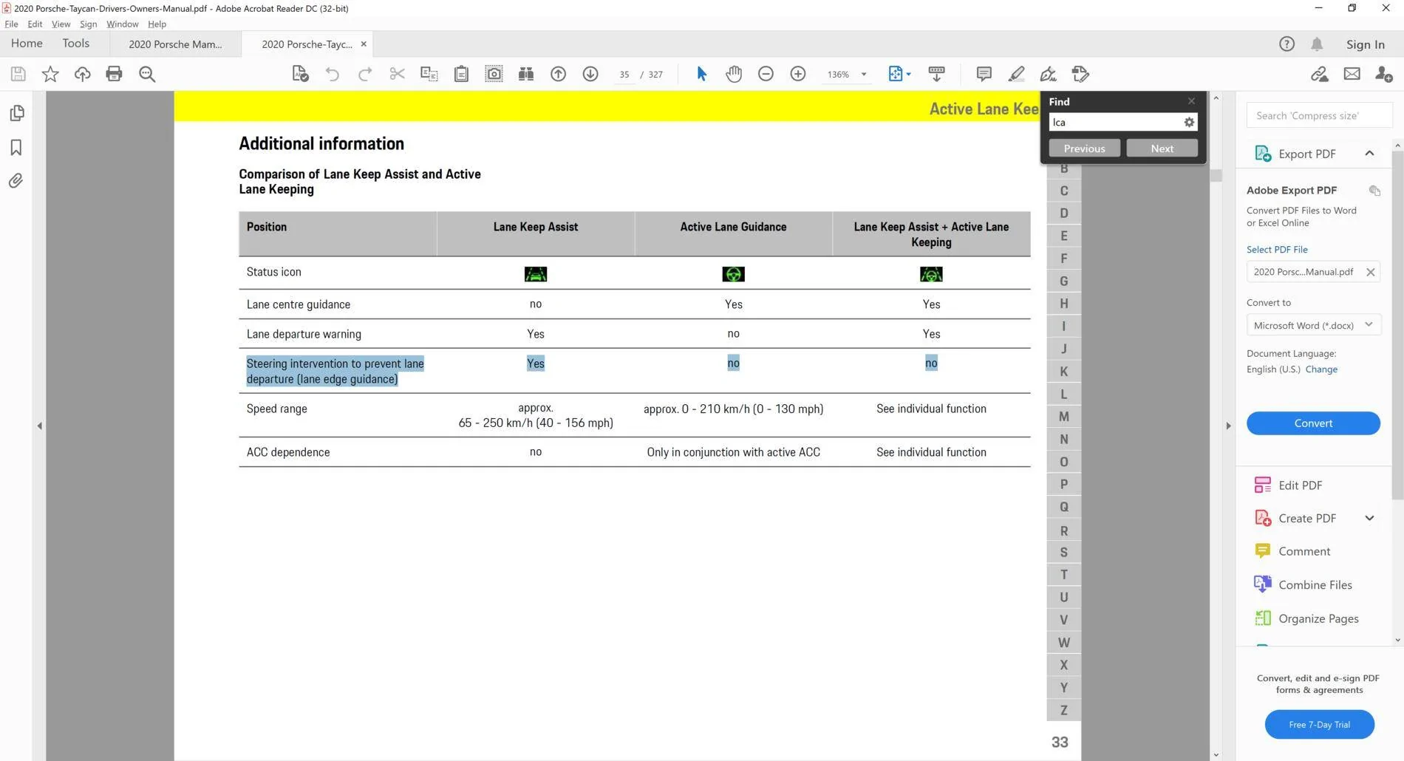This screenshot has width=1404, height=761.
Task: Close the Find dialog
Action: click(1191, 101)
